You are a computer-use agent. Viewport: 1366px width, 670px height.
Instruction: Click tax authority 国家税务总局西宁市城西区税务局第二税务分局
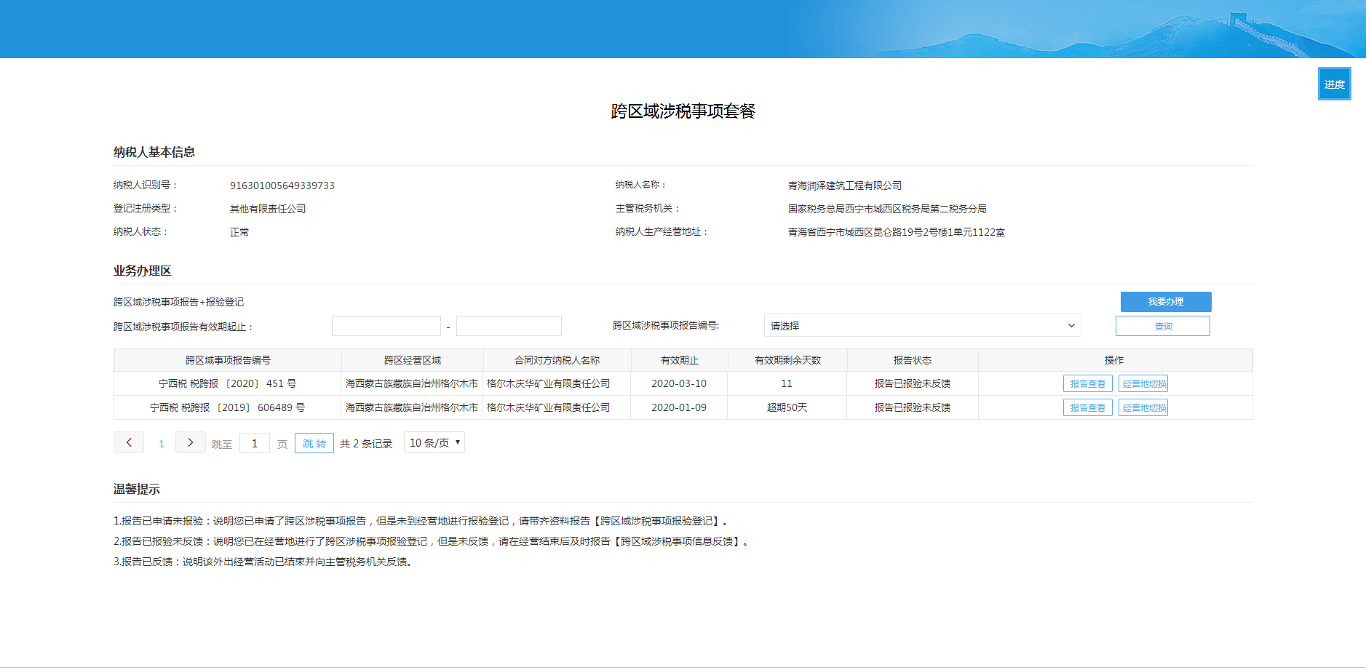tap(887, 209)
